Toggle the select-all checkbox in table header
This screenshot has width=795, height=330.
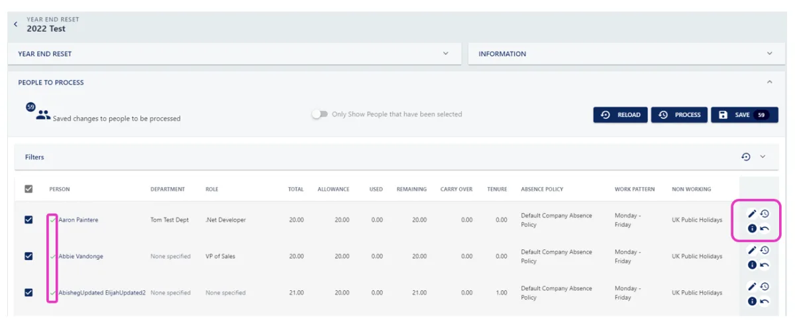28,189
